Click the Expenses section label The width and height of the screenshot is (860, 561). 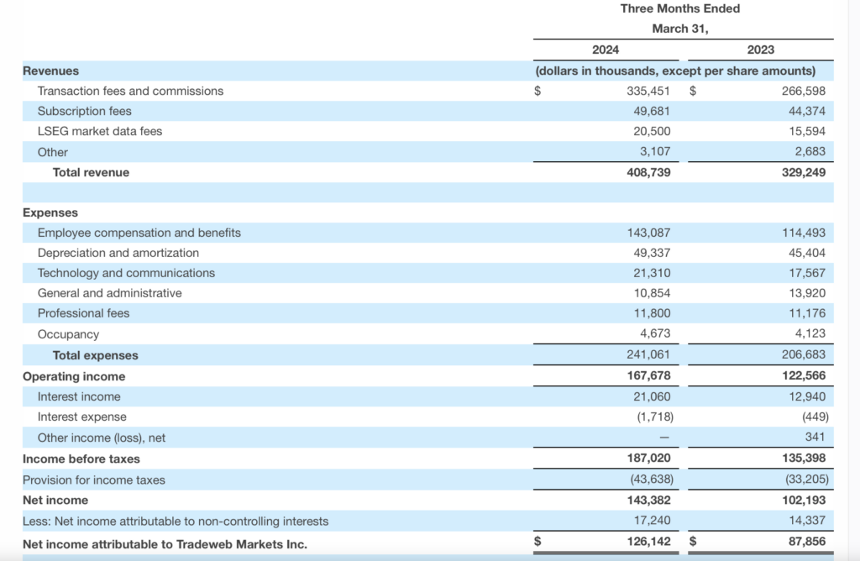50,212
